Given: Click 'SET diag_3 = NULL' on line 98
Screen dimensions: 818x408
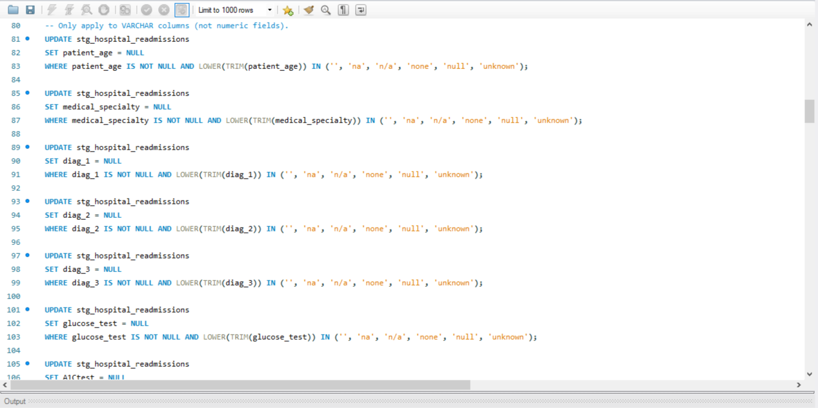Looking at the screenshot, I should [x=83, y=269].
